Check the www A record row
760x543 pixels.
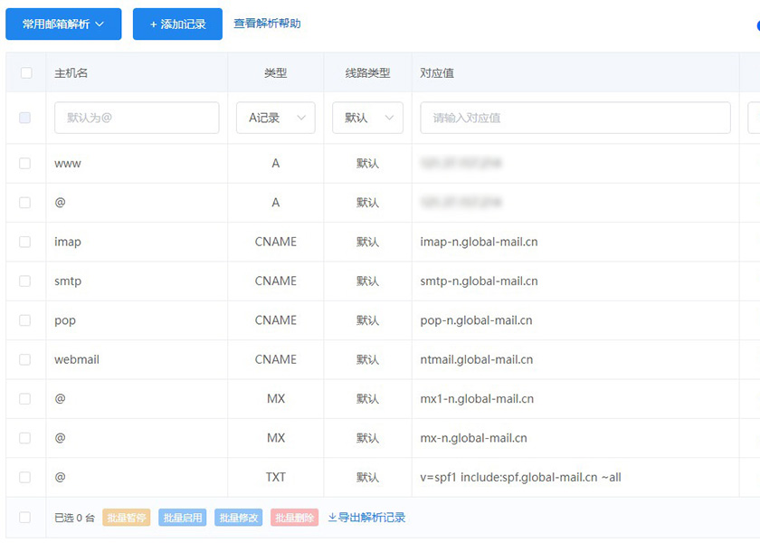(x=25, y=163)
